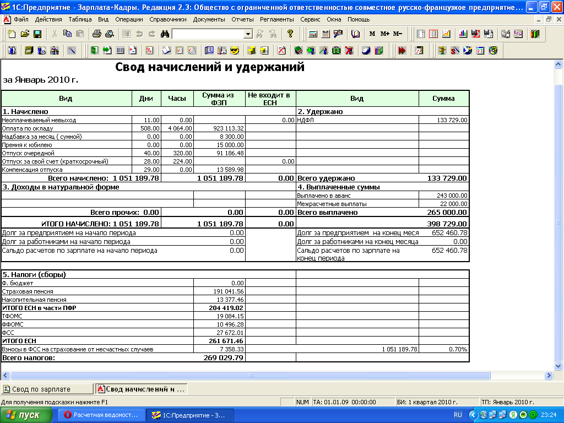564x423 pixels.
Task: Open the calendar icon next to the calculator
Action: pos(326,34)
